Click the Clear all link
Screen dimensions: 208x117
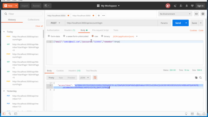pyautogui.click(x=39, y=26)
